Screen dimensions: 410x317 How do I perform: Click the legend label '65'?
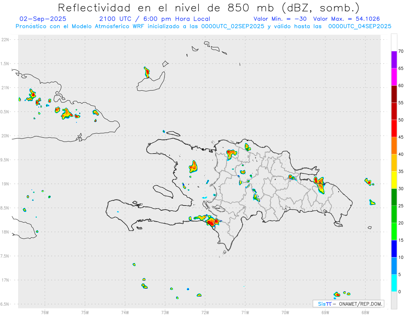401,68
